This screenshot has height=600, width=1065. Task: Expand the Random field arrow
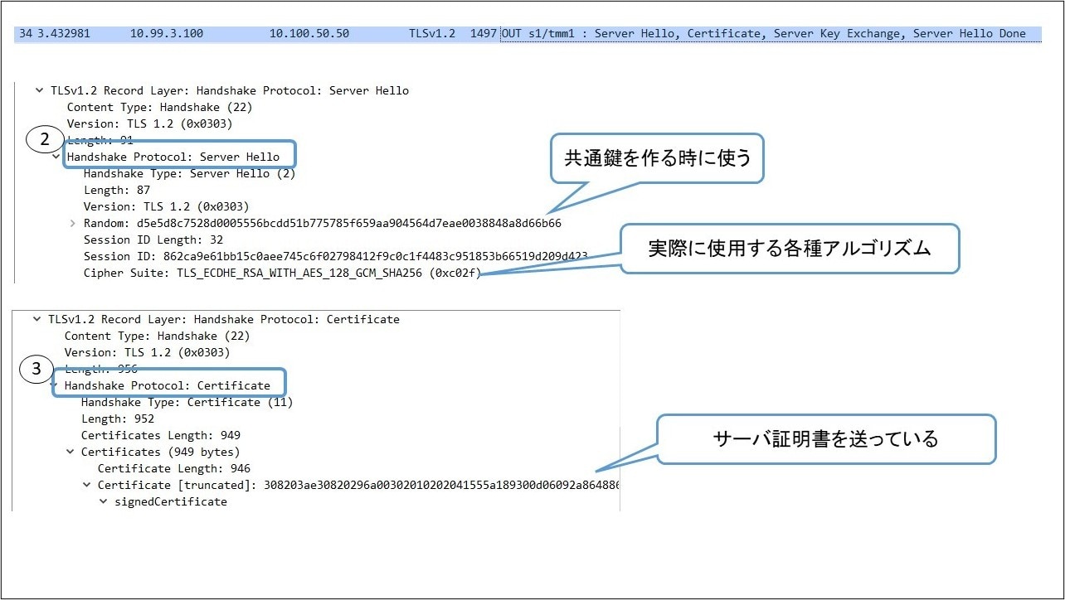coord(72,223)
